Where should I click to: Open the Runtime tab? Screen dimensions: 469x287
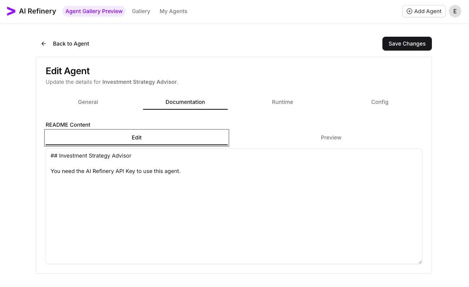tap(282, 102)
